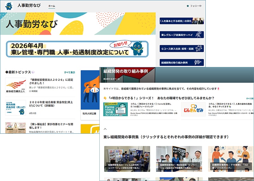
Task: Click the 4月20日 date text
Action: point(33,113)
